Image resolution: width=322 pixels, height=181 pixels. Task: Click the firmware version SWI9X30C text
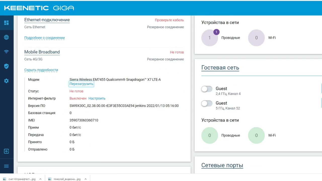pos(124,106)
